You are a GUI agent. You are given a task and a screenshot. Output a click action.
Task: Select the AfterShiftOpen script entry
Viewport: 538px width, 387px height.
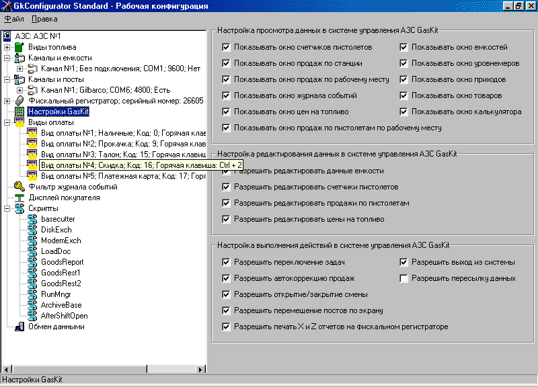(64, 316)
